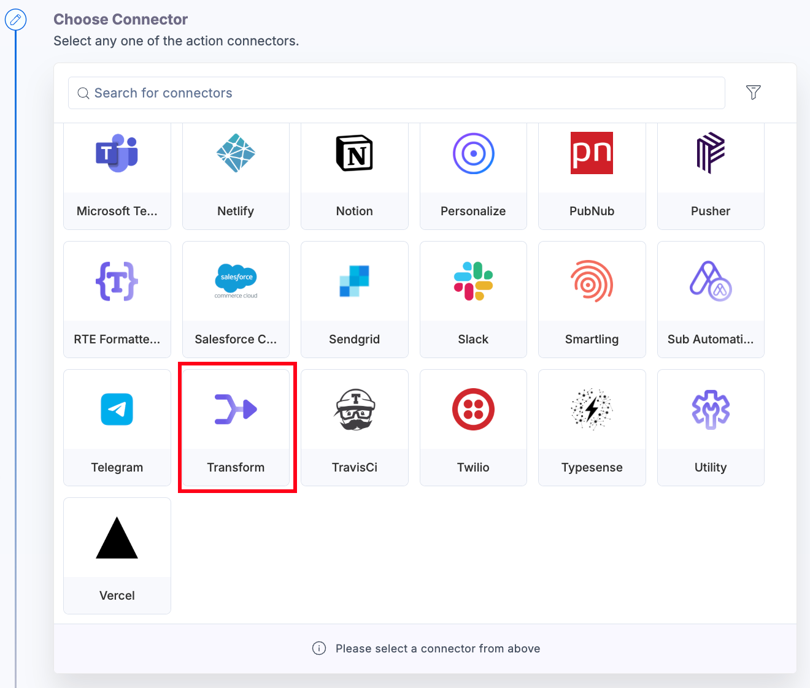This screenshot has width=810, height=688.
Task: Choose the TravisCi mascot icon
Action: pyautogui.click(x=355, y=410)
